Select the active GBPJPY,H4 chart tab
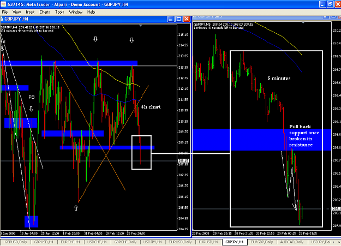 (235, 242)
